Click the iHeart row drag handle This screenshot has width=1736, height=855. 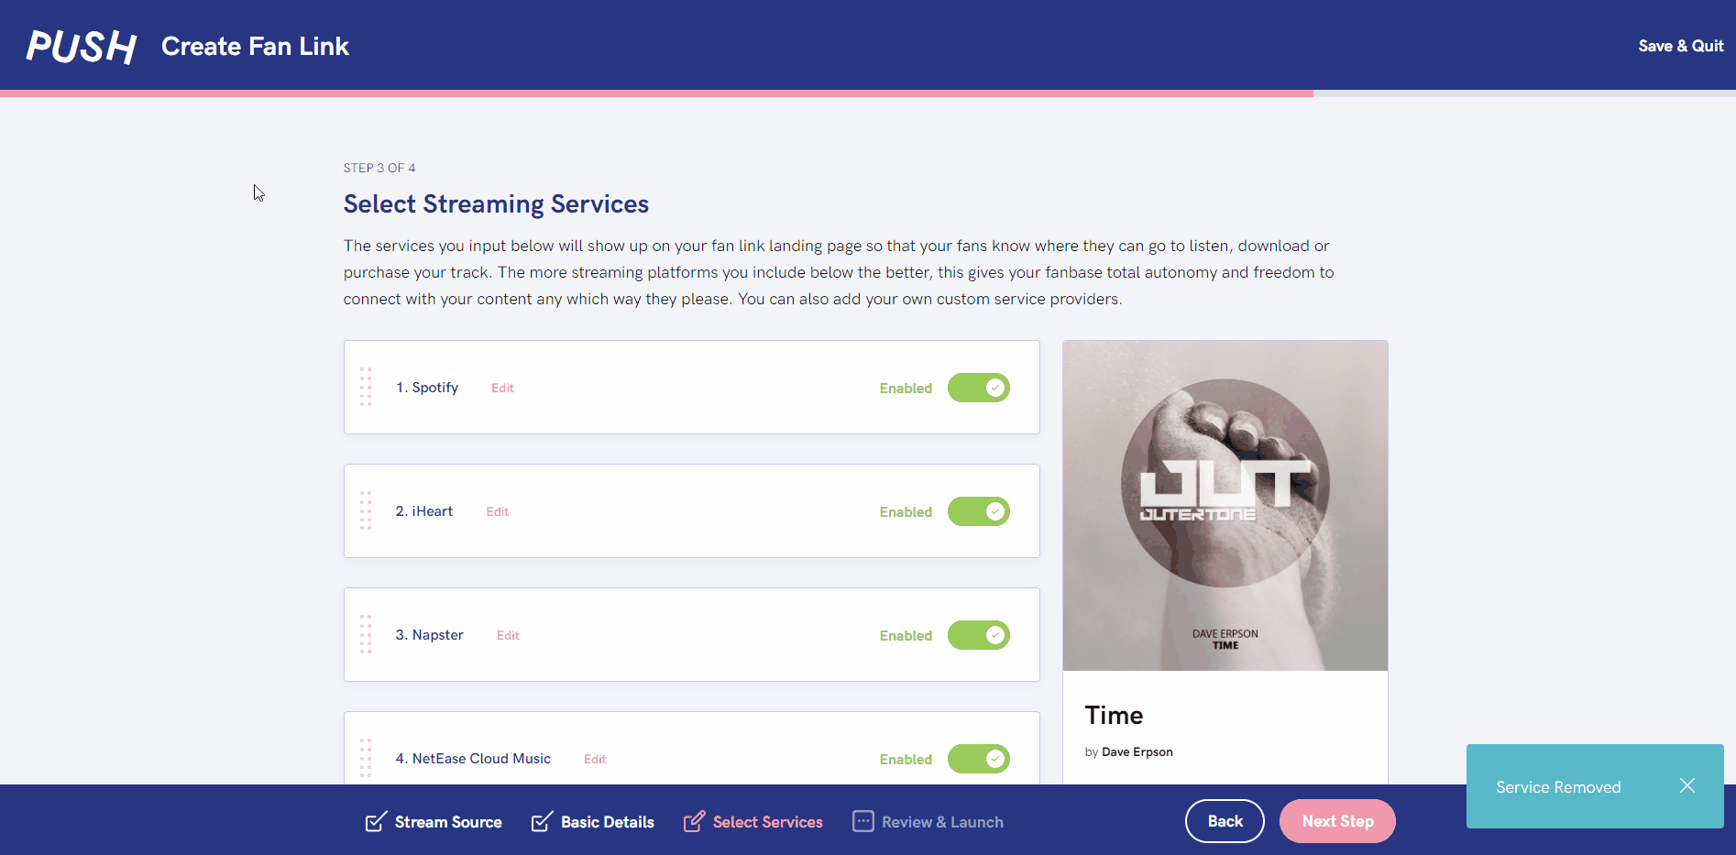click(x=366, y=510)
